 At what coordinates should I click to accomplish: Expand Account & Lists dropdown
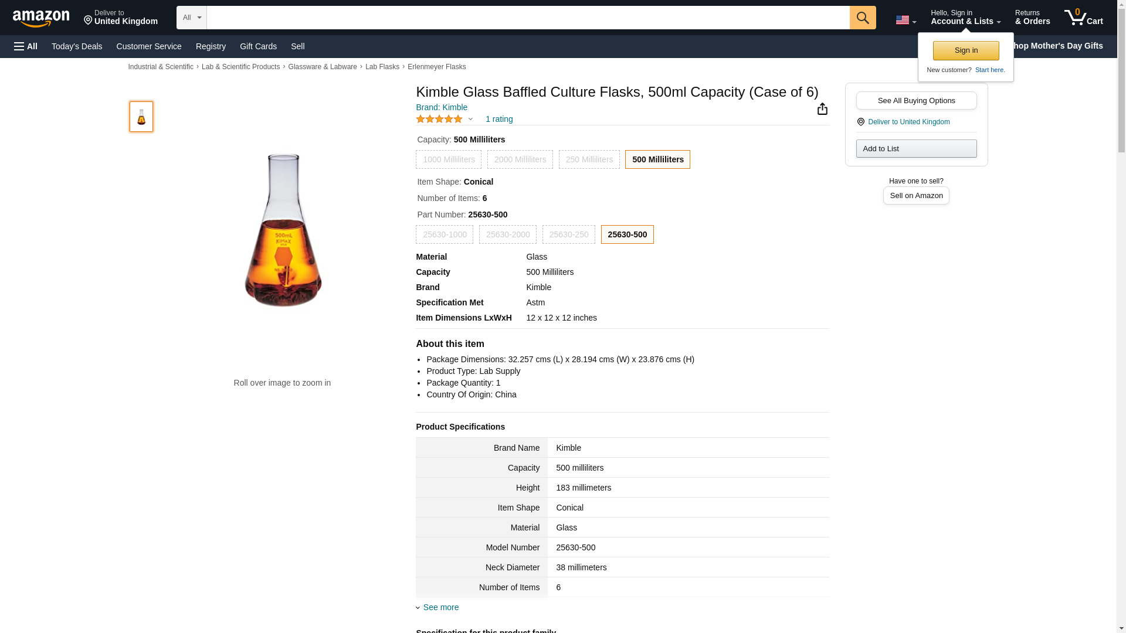[x=965, y=18]
